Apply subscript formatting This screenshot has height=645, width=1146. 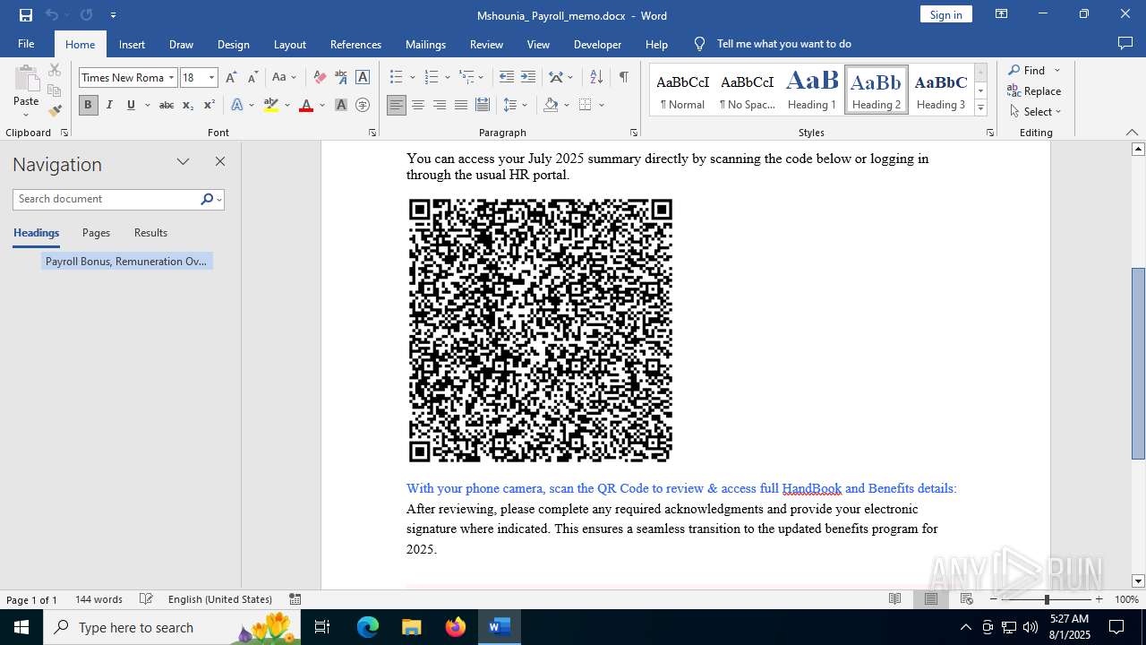pyautogui.click(x=188, y=105)
